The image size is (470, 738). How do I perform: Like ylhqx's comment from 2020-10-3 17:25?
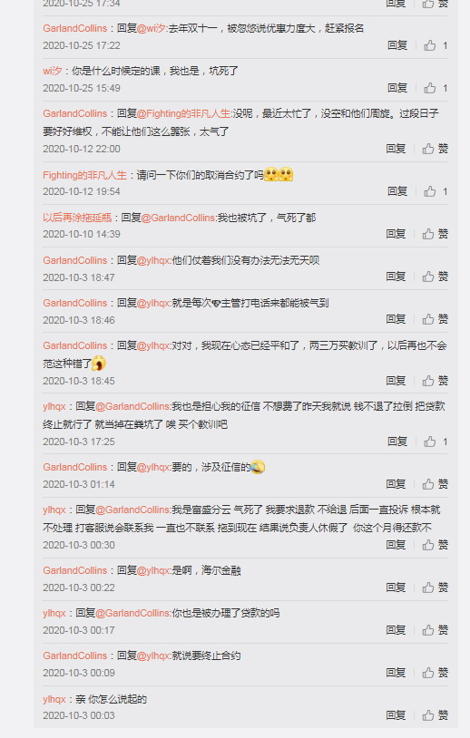tap(436, 442)
